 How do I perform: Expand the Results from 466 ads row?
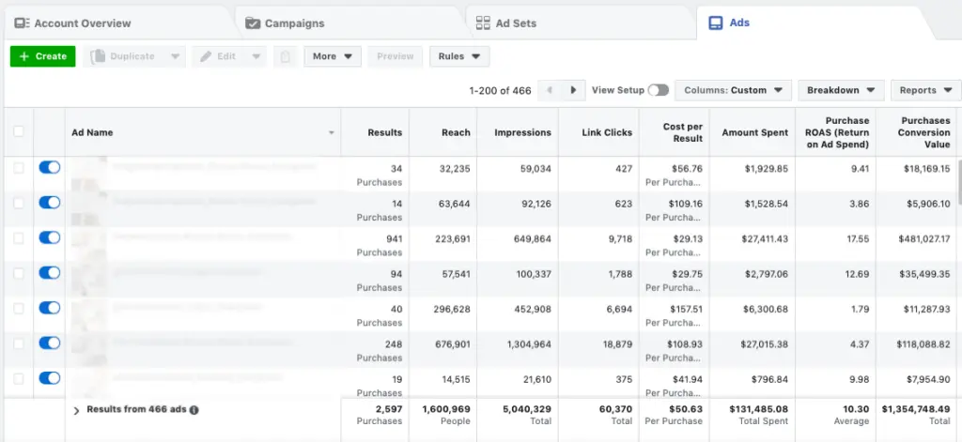pos(77,410)
